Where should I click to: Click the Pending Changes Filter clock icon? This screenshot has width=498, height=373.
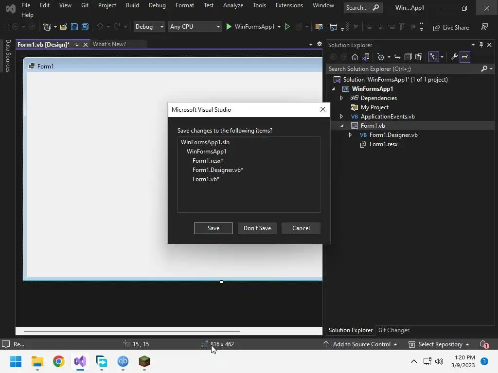[x=380, y=57]
